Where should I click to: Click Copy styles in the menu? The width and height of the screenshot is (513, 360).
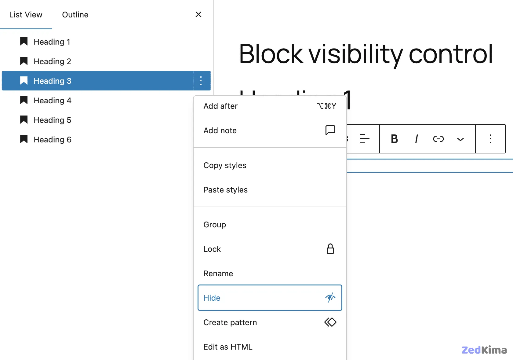pos(225,165)
